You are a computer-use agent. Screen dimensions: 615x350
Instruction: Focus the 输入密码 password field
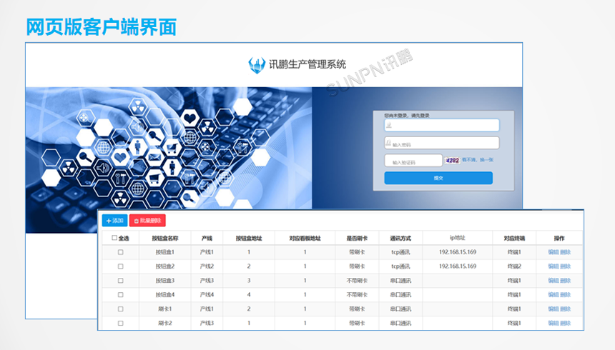442,143
